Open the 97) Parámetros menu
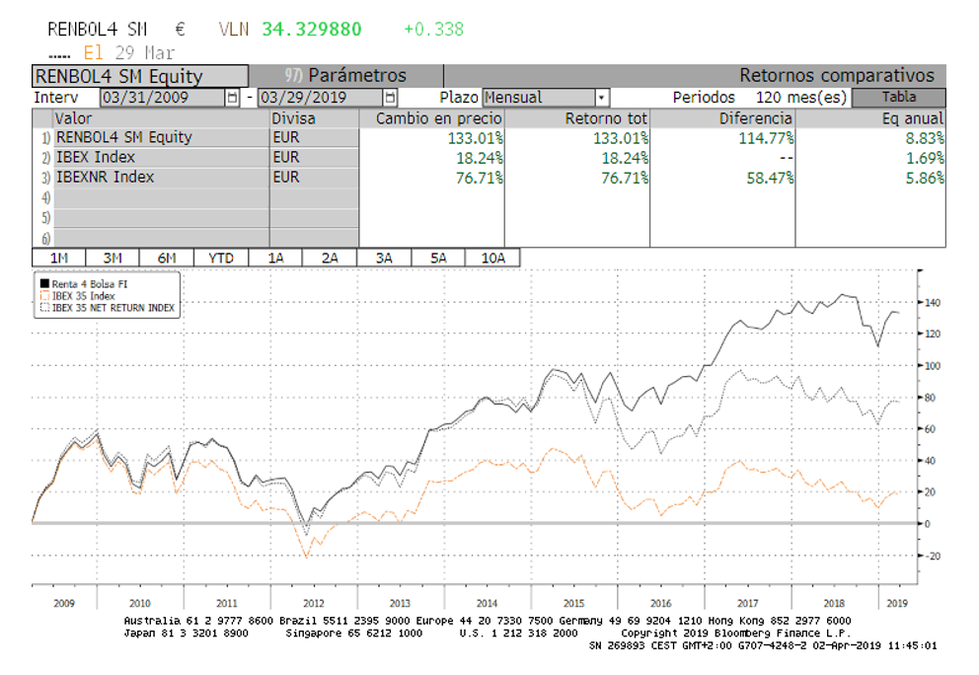 [345, 76]
